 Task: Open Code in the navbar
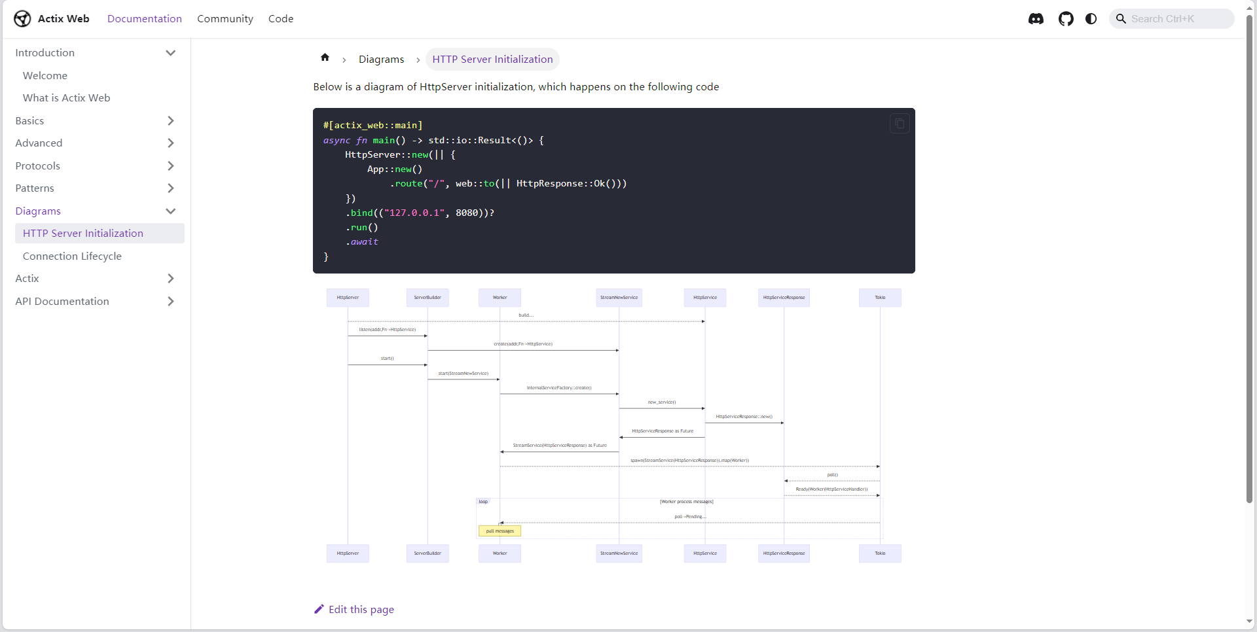pos(281,19)
